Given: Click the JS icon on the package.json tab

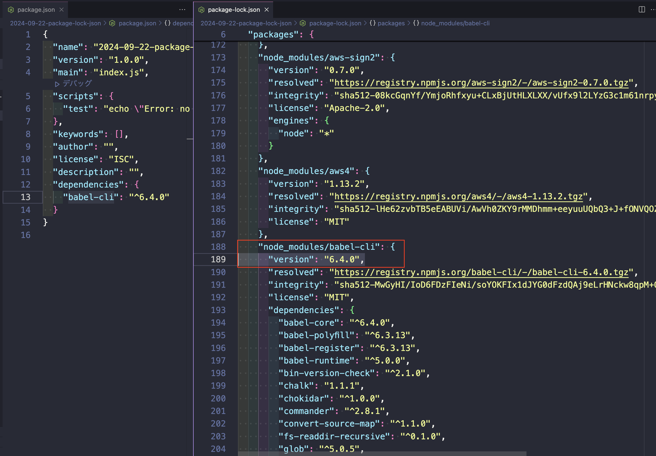Looking at the screenshot, I should pyautogui.click(x=11, y=9).
